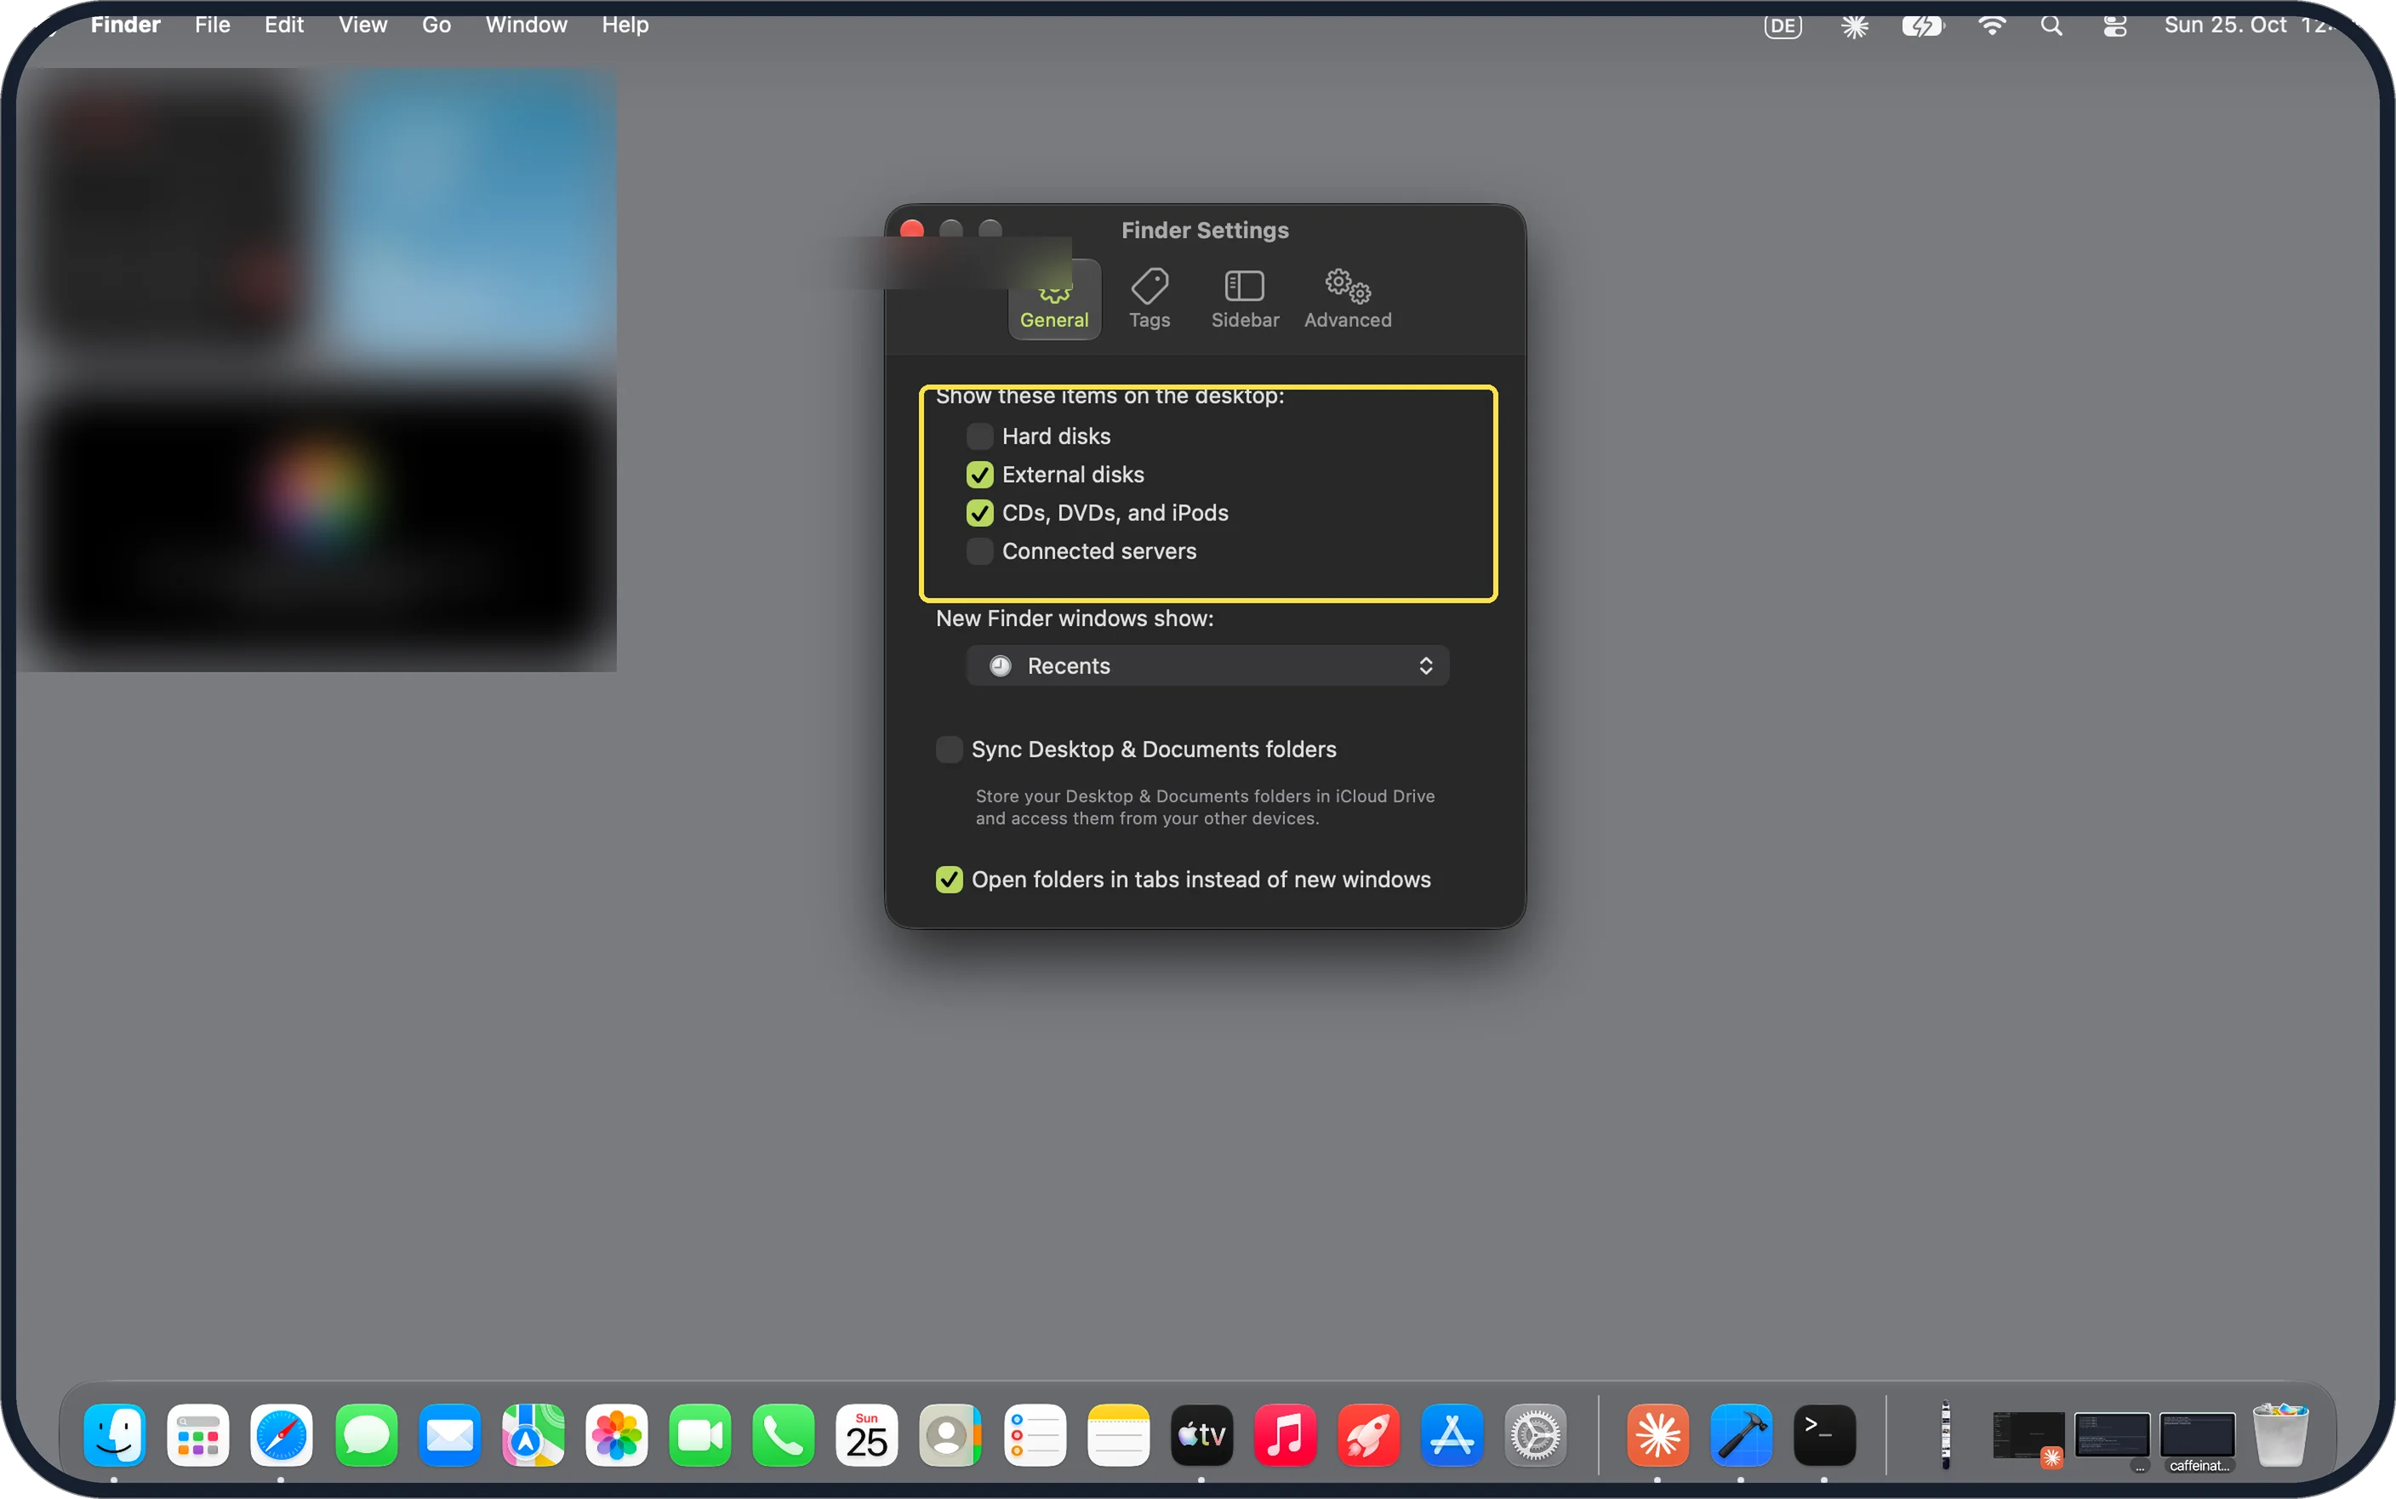
Task: Open the Edit menu
Action: (x=283, y=25)
